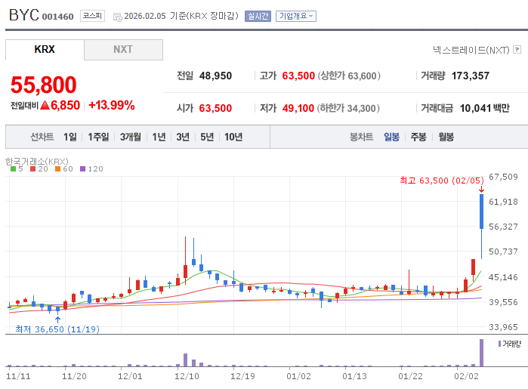The height and width of the screenshot is (389, 528).
Task: Click the calendar clock icon beside the date
Action: point(118,17)
